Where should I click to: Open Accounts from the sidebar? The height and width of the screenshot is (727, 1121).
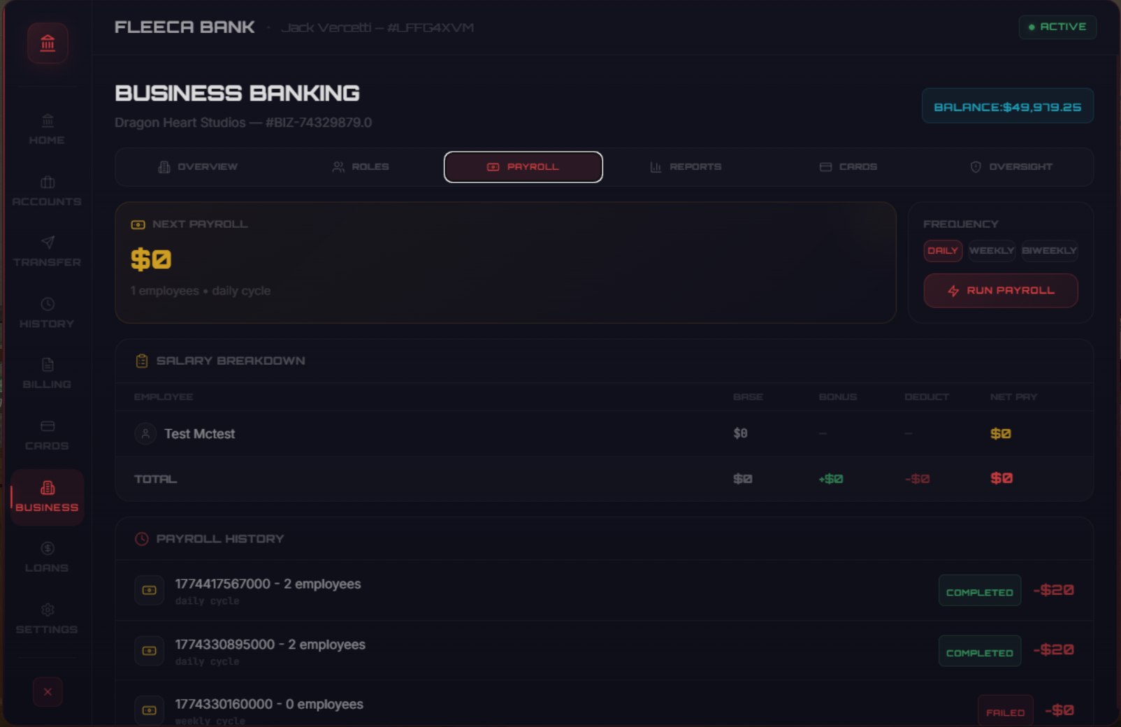[47, 192]
